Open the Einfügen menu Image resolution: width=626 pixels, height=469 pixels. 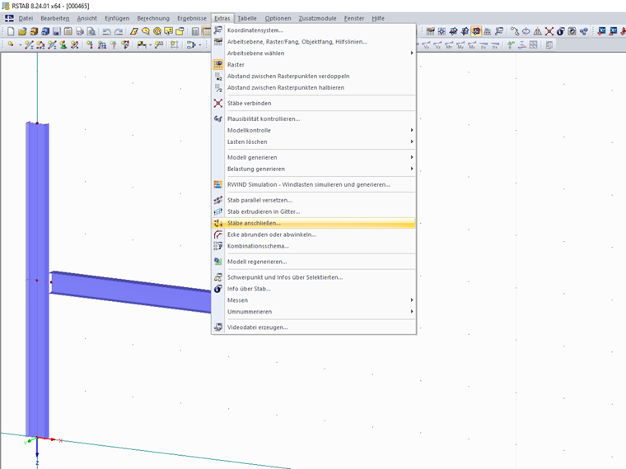tap(117, 18)
